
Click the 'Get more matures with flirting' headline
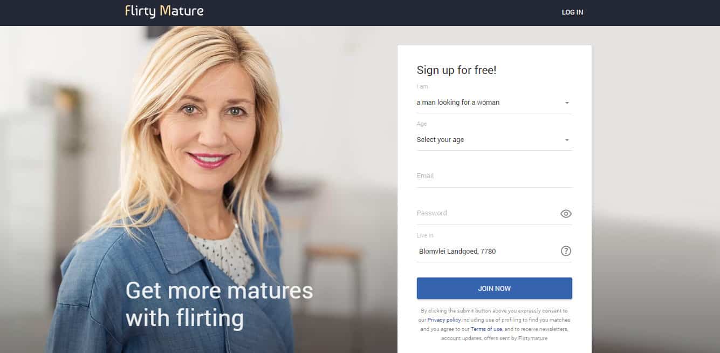tap(219, 304)
